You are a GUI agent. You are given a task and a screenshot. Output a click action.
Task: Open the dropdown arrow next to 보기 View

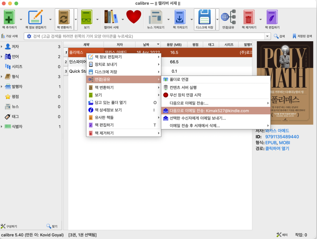pos(97,20)
